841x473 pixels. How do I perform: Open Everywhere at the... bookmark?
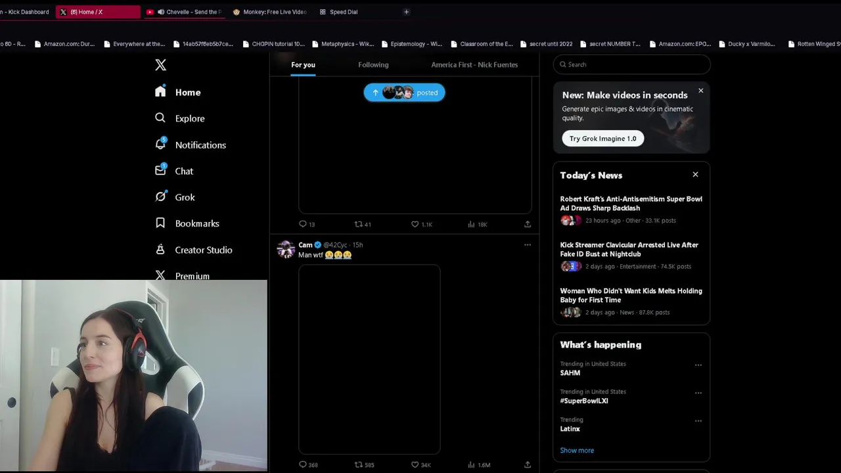(x=134, y=44)
